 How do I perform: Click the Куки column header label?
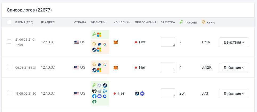pyautogui.click(x=211, y=22)
